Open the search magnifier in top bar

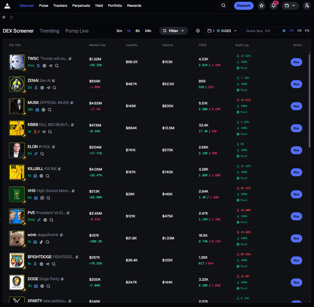(223, 6)
